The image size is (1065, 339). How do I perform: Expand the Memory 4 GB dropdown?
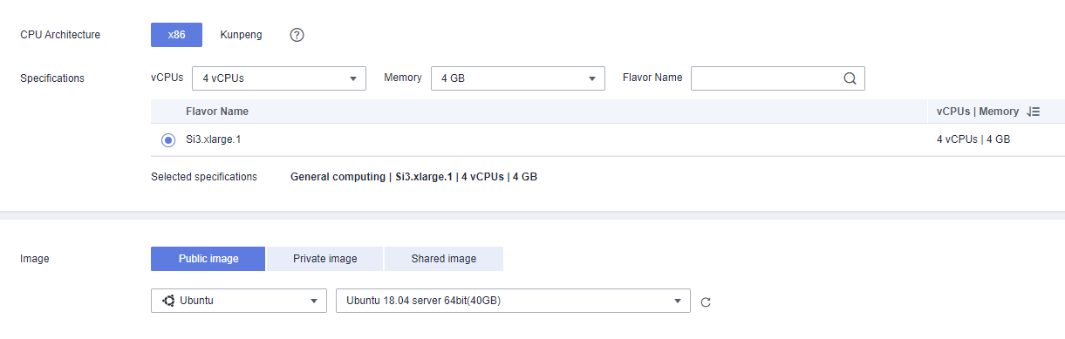tap(517, 78)
